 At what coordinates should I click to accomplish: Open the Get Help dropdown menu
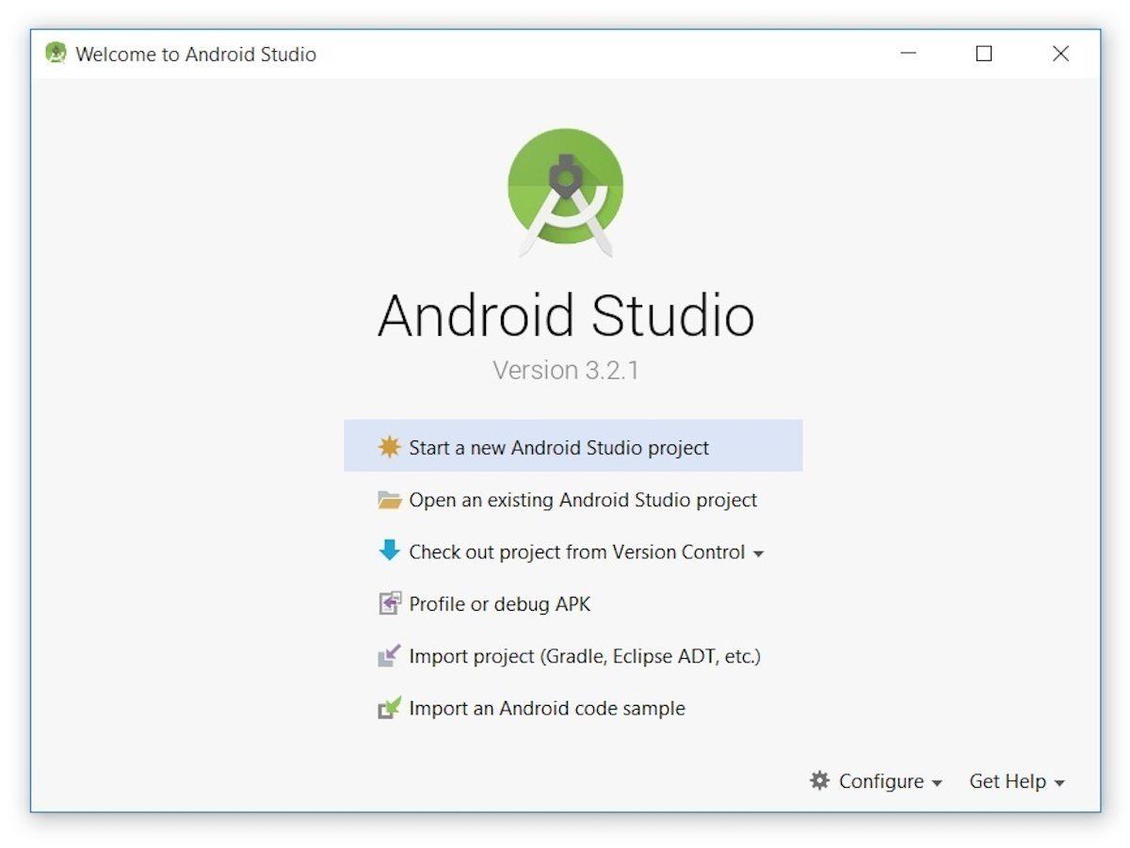pyautogui.click(x=1008, y=781)
